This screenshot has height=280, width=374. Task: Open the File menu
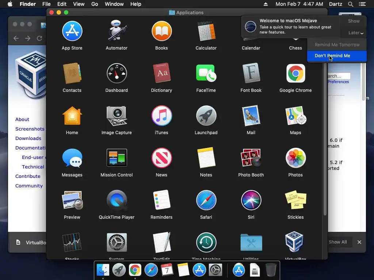46,4
